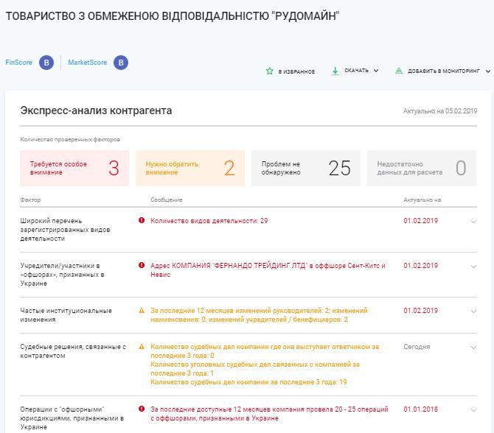Open the FinScore link
Screen dimensions: 494x433
pyautogui.click(x=18, y=63)
